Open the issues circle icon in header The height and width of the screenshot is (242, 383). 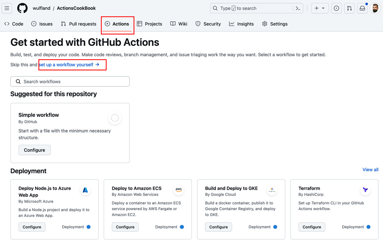[x=336, y=8]
